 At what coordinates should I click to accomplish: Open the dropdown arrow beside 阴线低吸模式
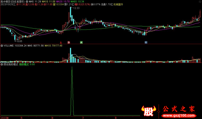2,64
